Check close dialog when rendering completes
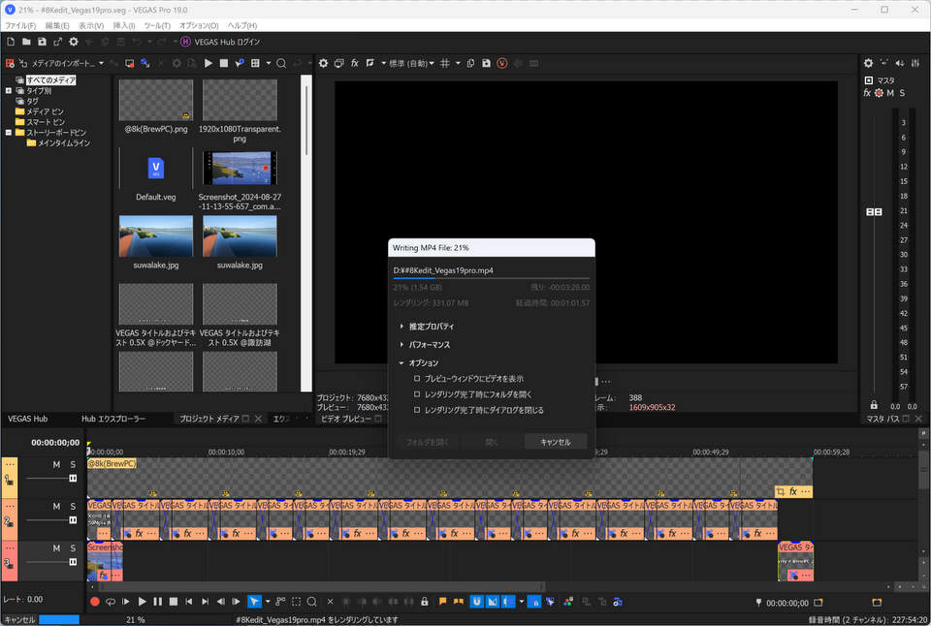This screenshot has height=626, width=931. (417, 410)
